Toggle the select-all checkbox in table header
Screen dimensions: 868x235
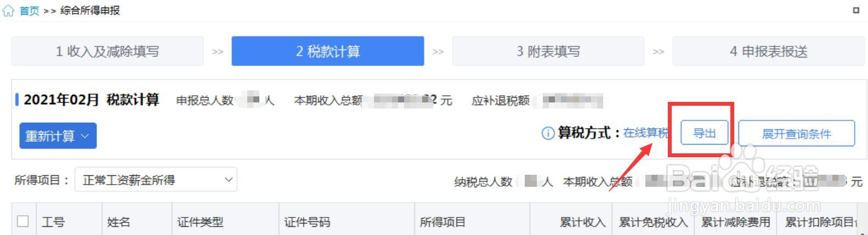click(23, 221)
